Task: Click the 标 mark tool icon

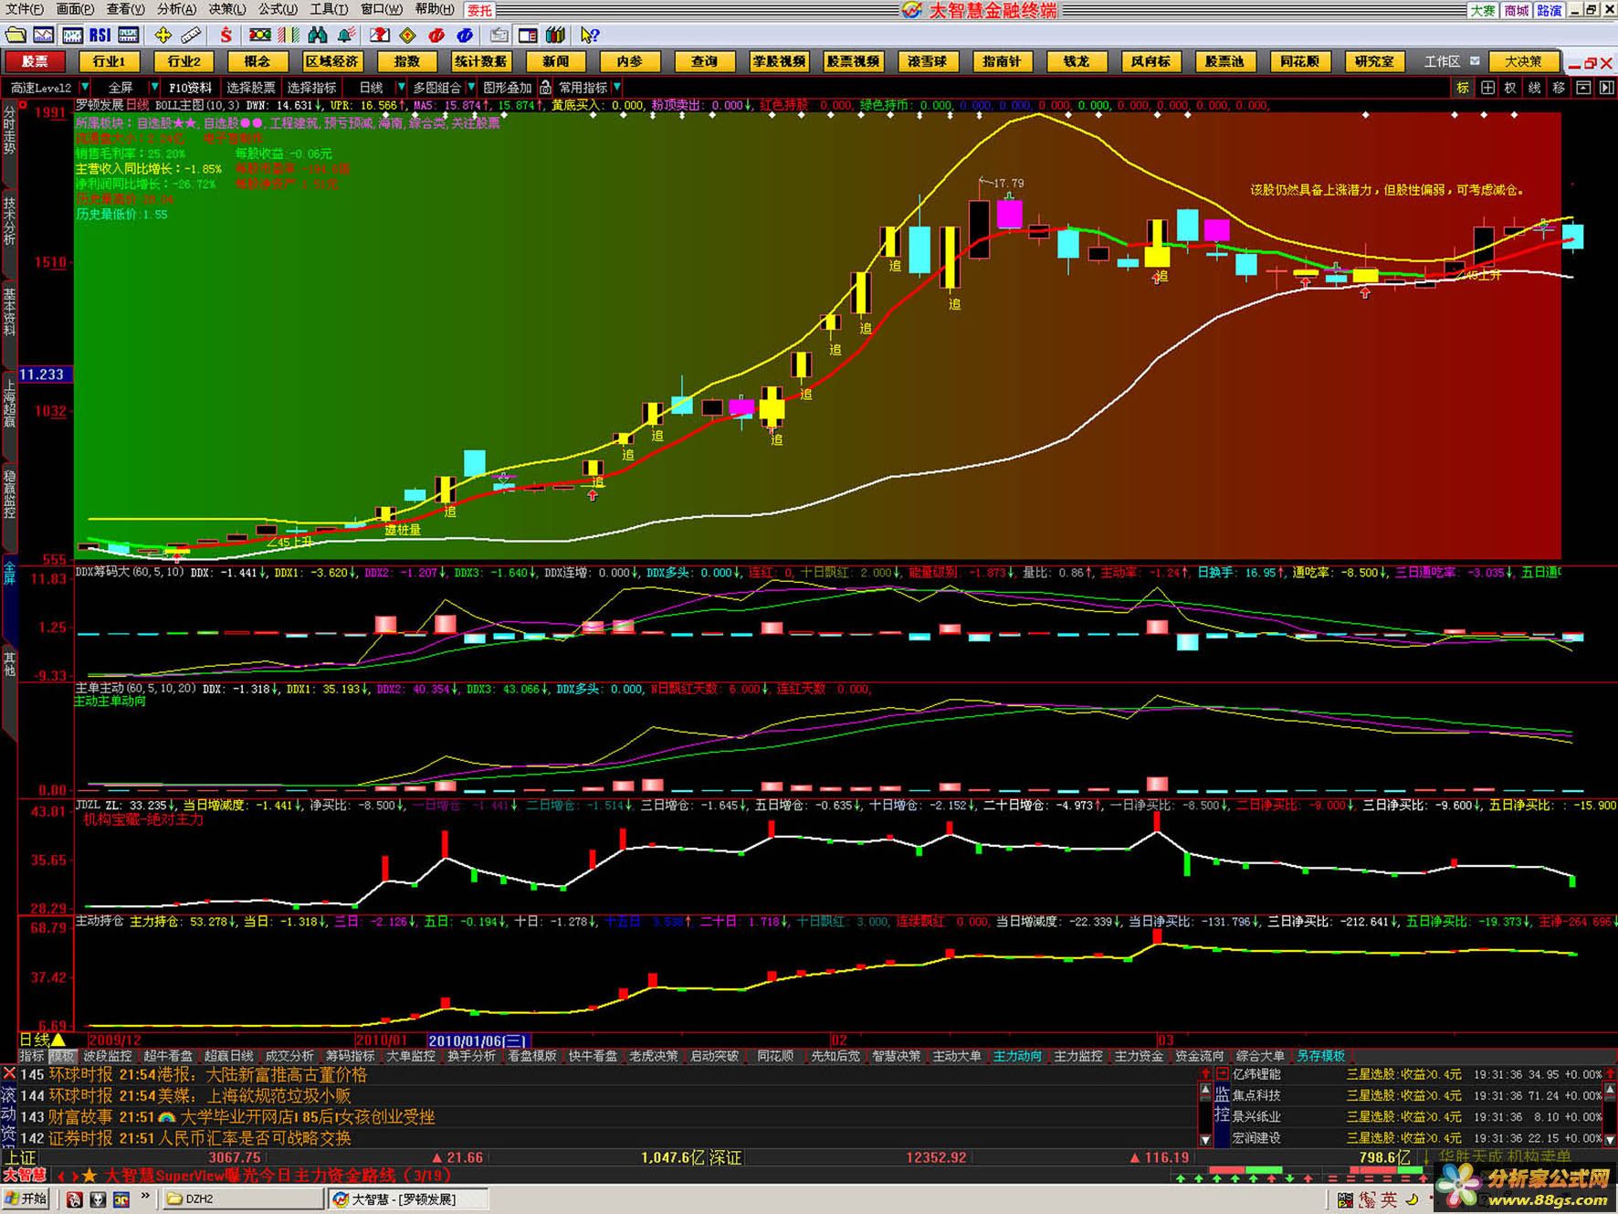Action: [1462, 88]
